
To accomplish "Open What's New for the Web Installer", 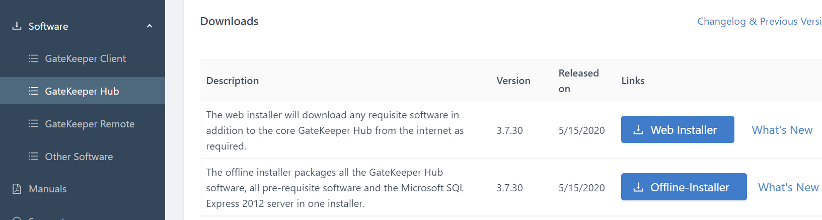I will tap(782, 130).
